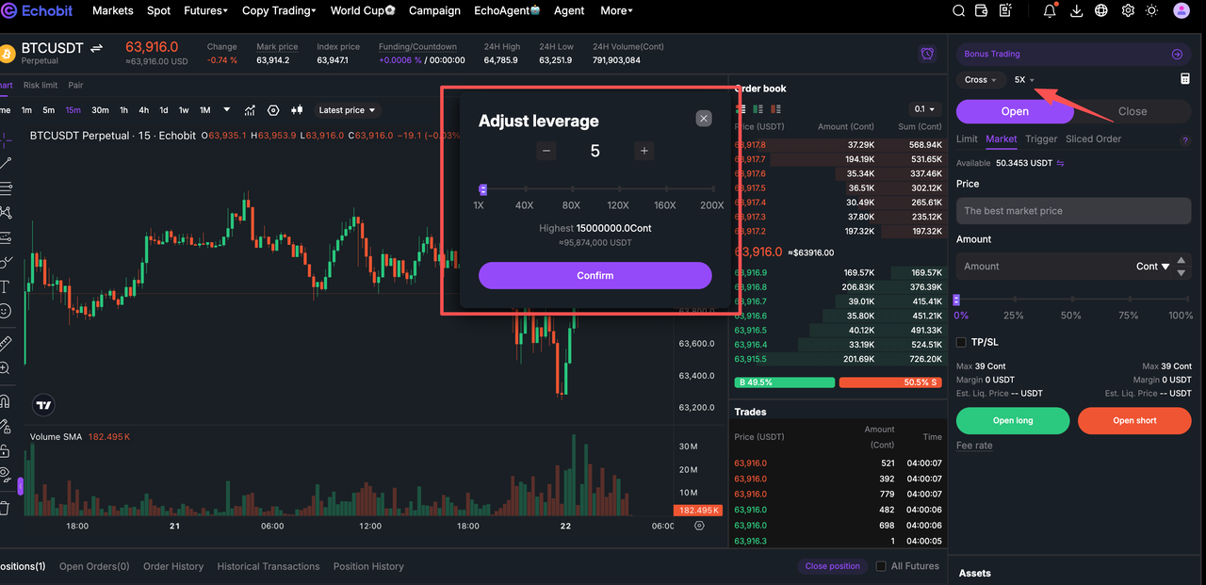The width and height of the screenshot is (1206, 585).
Task: Select the zoom in tool
Action: (x=5, y=368)
